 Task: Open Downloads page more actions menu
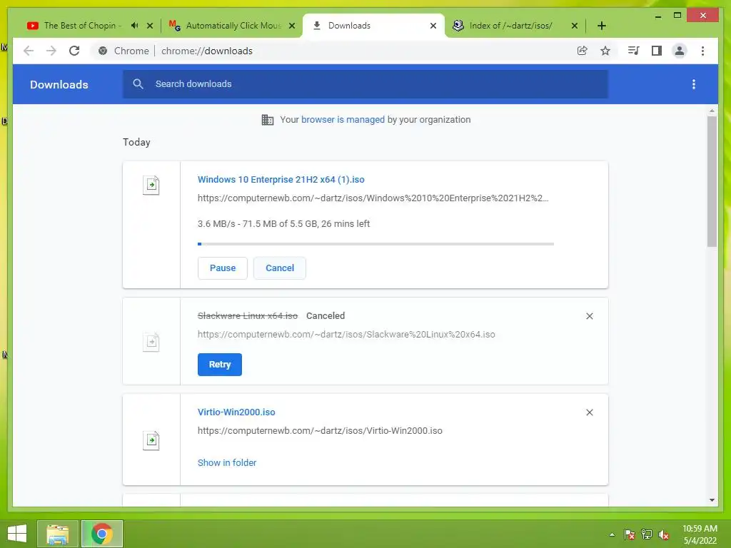click(x=694, y=84)
